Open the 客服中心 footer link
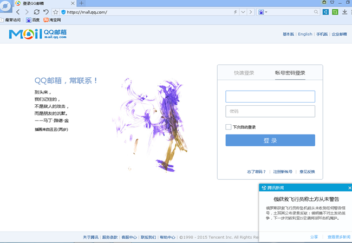 click(129, 237)
